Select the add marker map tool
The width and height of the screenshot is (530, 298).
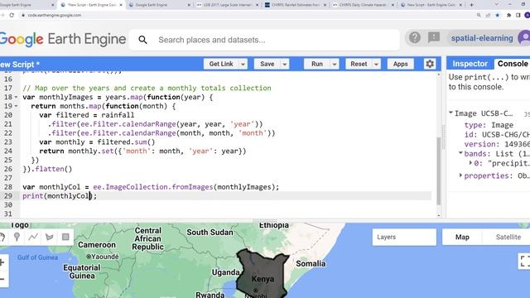click(x=17, y=237)
